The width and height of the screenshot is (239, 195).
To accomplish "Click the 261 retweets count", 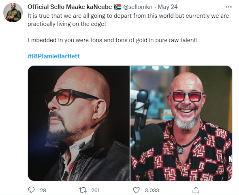I will [95, 190].
